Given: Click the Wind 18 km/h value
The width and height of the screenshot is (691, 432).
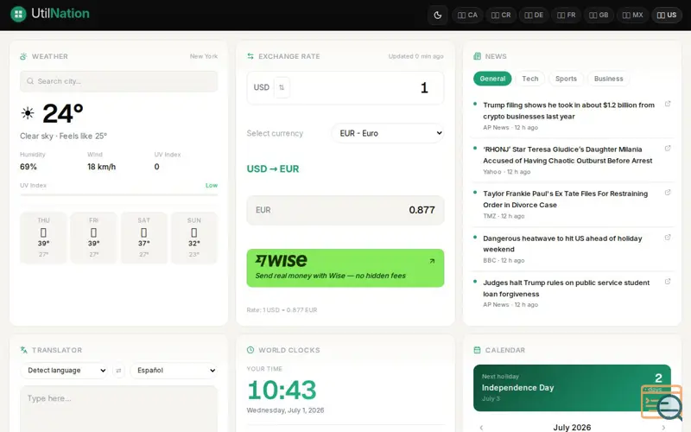Looking at the screenshot, I should click(101, 167).
